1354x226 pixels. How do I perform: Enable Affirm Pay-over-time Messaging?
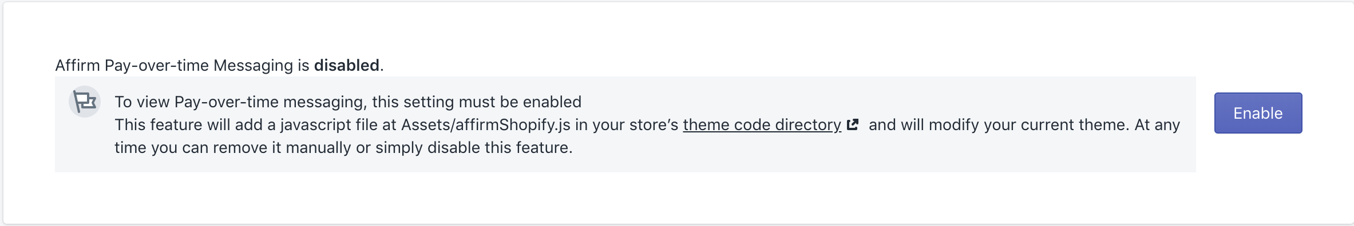click(1258, 113)
